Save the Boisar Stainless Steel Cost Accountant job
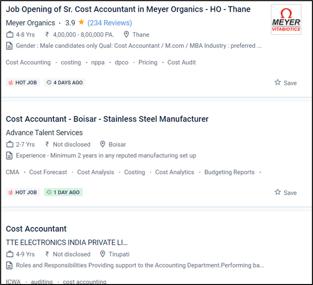Viewport: 313px width, 285px height. click(286, 192)
